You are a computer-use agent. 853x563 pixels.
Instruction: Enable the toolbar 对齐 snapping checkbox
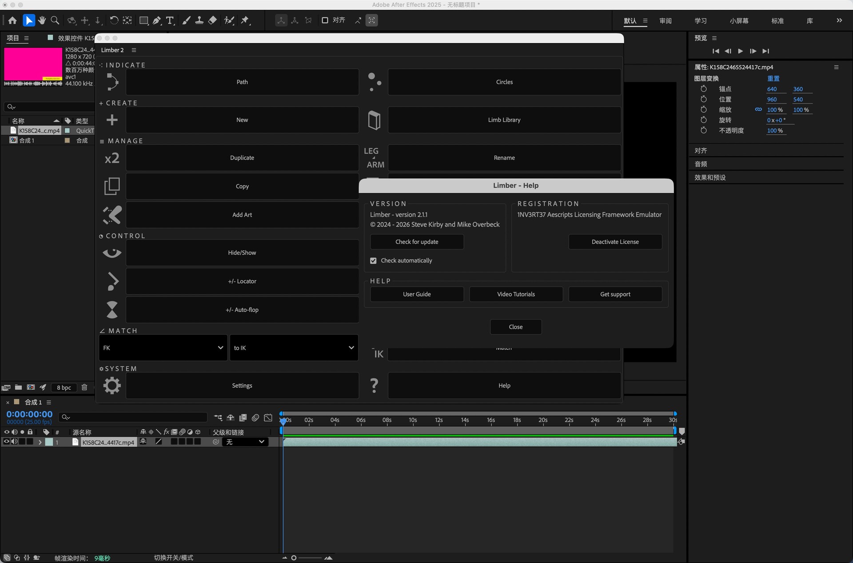coord(325,20)
